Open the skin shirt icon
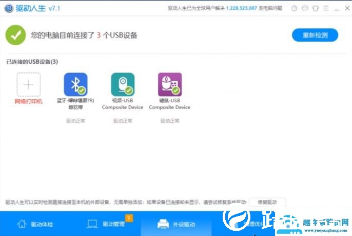The height and width of the screenshot is (236, 352). (x=316, y=8)
